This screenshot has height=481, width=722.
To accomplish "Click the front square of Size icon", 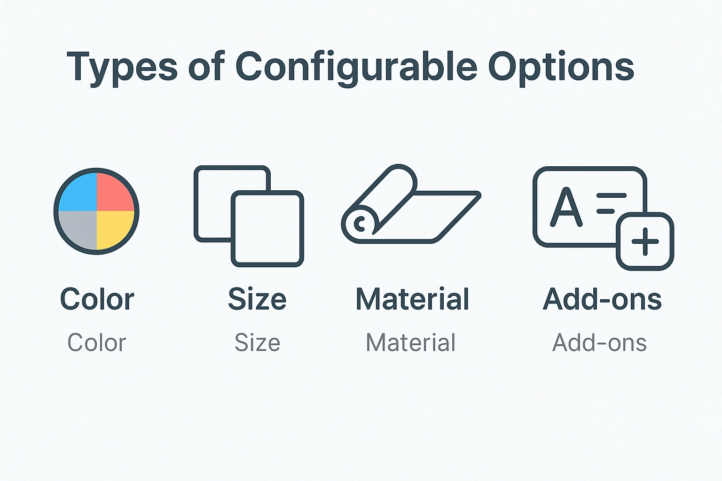I will coord(267,229).
